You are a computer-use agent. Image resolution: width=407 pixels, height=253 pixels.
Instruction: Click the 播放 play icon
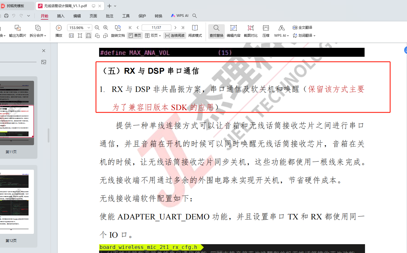(x=59, y=28)
